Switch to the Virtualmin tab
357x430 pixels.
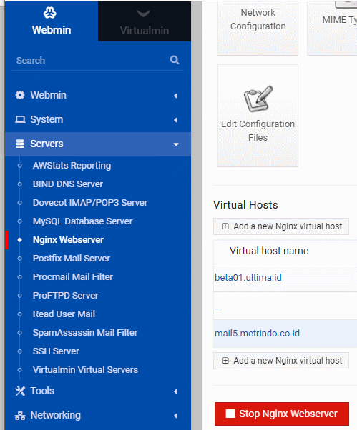(145, 21)
